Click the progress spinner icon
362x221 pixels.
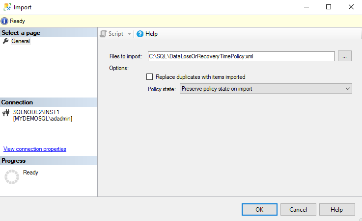[x=11, y=177]
